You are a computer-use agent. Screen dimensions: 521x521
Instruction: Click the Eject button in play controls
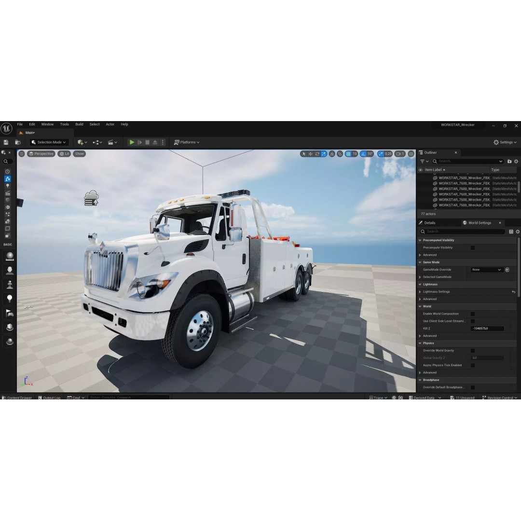155,142
